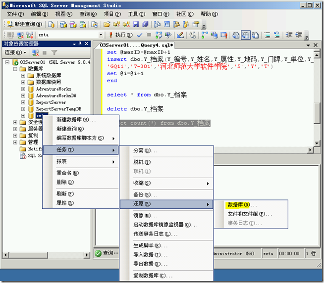Choose 文件和文件组(F)... restore option
This screenshot has height=283, width=324.
251,214
